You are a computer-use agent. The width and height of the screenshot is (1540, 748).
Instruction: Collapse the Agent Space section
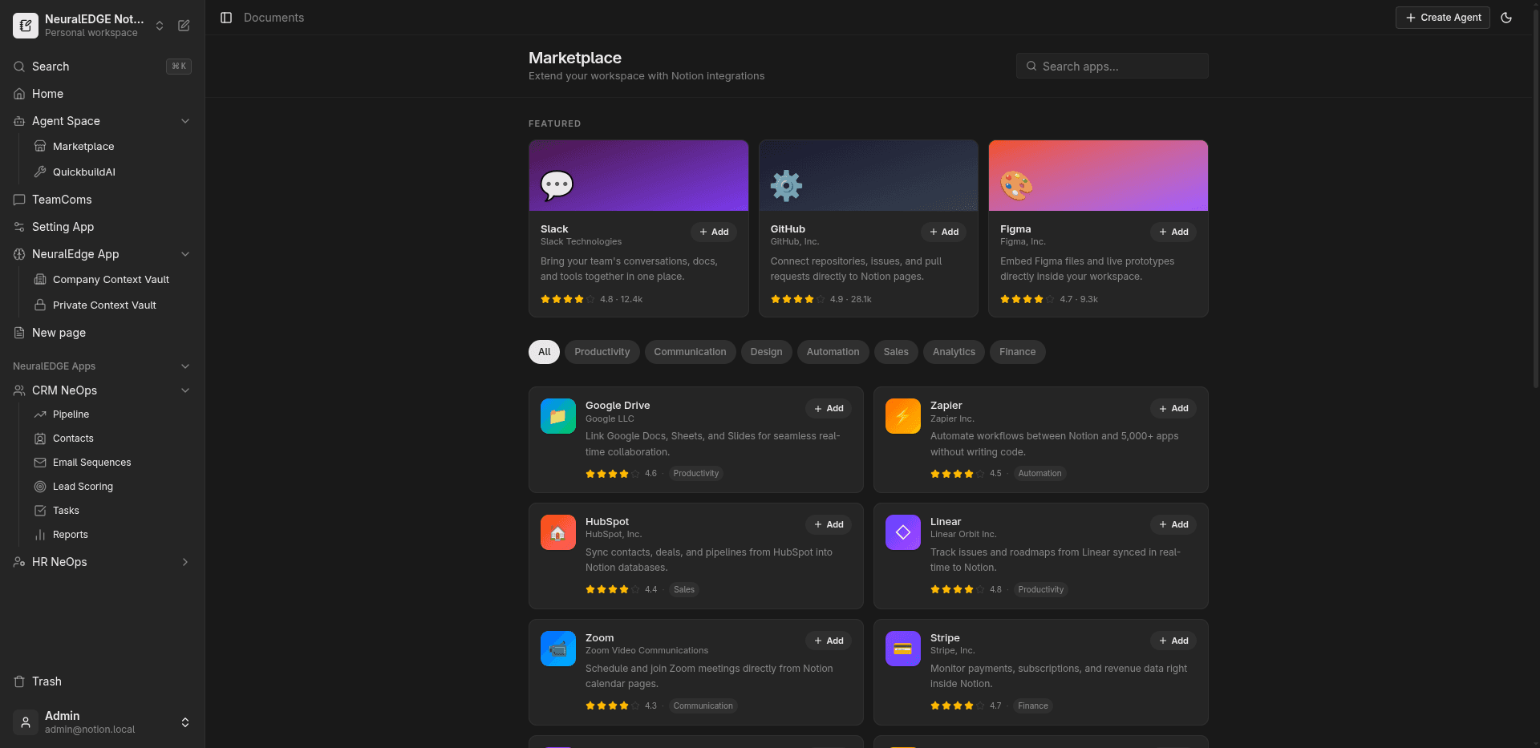[x=185, y=121]
